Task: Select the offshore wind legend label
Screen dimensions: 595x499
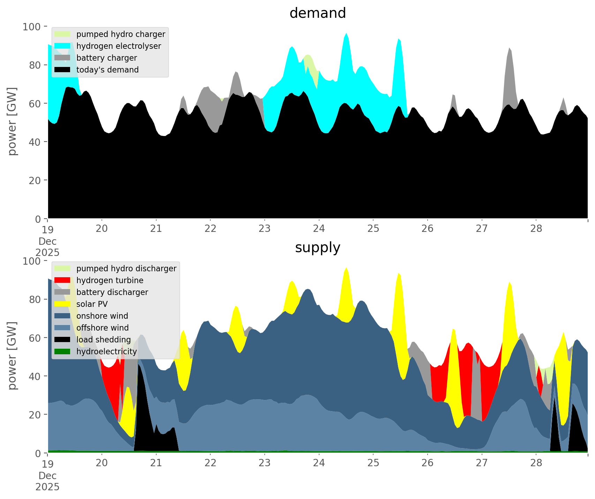Action: [x=102, y=328]
